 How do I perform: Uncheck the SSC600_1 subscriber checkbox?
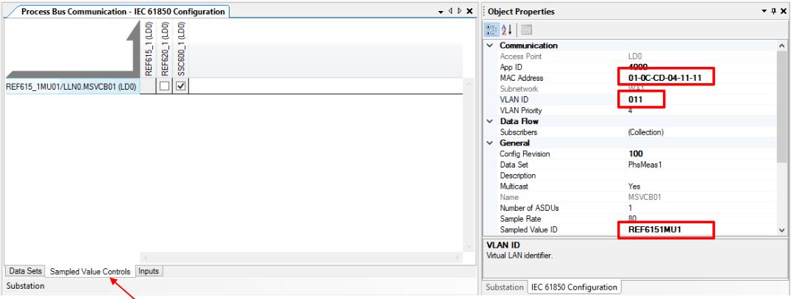181,86
